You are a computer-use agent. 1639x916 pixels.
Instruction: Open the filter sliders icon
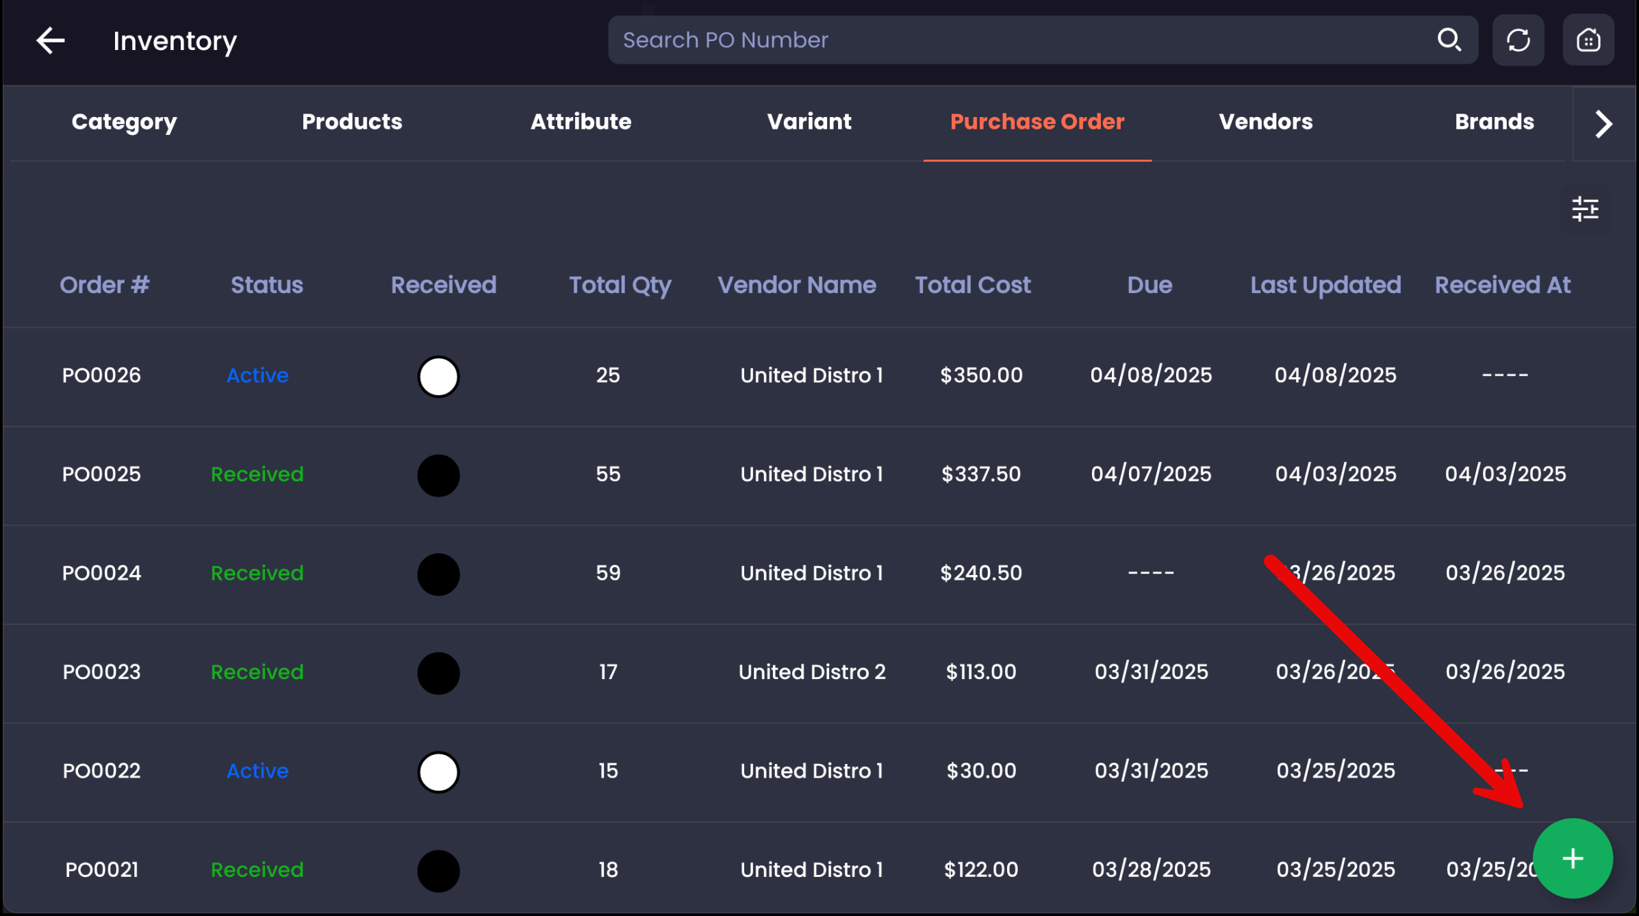(1585, 209)
